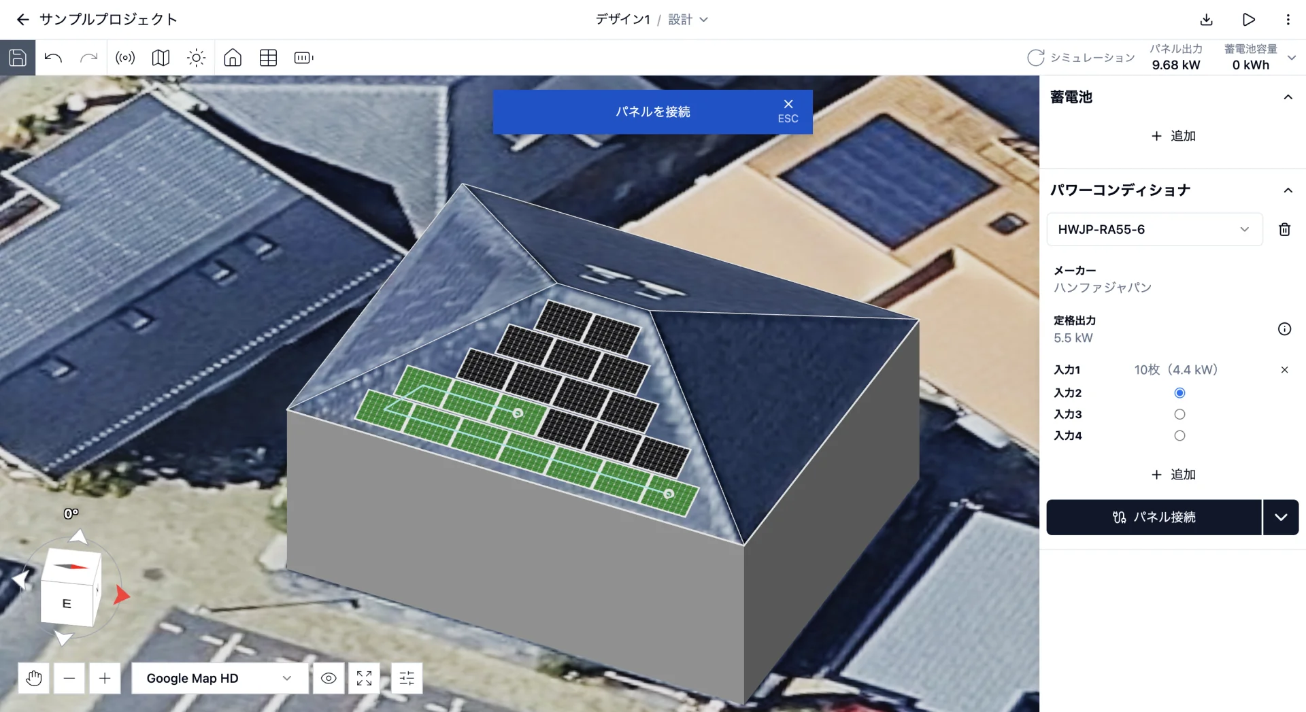This screenshot has height=712, width=1306.
Task: Open the Google Map HD layer dropdown
Action: pyautogui.click(x=220, y=678)
